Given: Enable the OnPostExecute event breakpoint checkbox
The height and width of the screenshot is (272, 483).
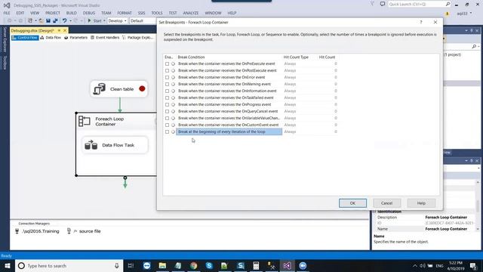Looking at the screenshot, I should [167, 70].
